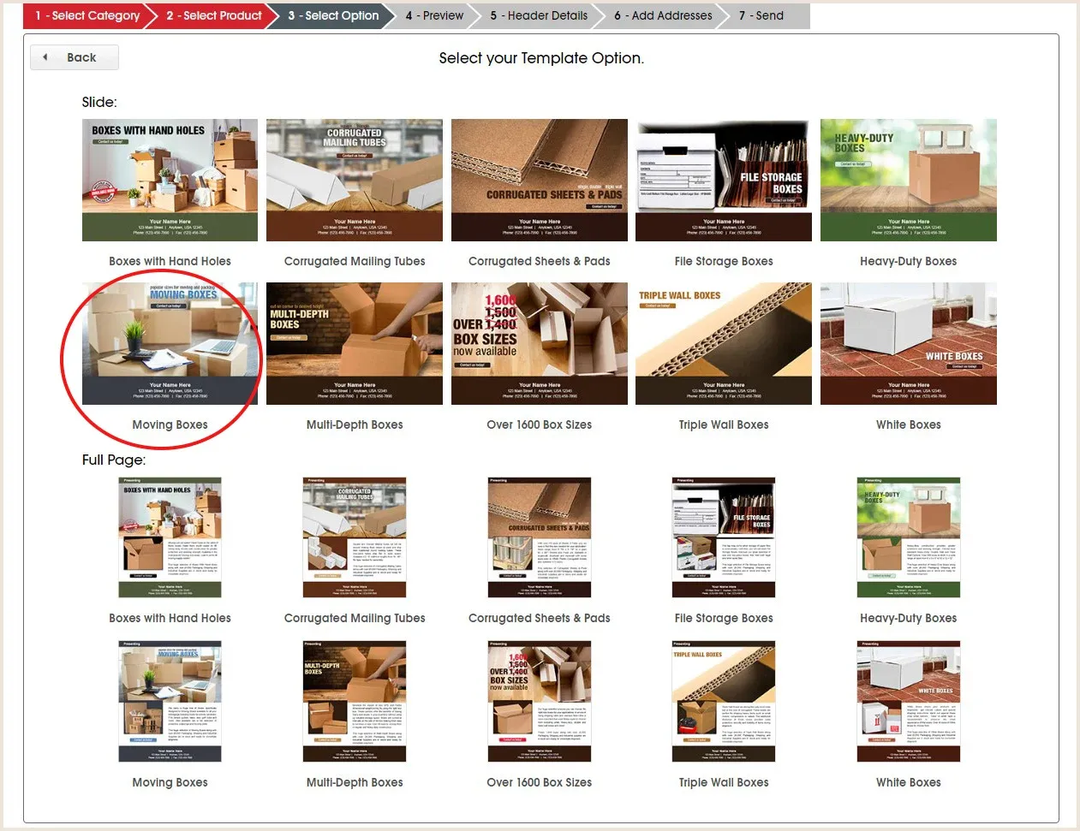Open step 1 - Select Category
This screenshot has height=831, width=1080.
[87, 15]
